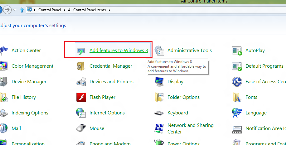Viewport: 286px width, 145px height.
Task: Open the File History link
Action: [x=24, y=97]
